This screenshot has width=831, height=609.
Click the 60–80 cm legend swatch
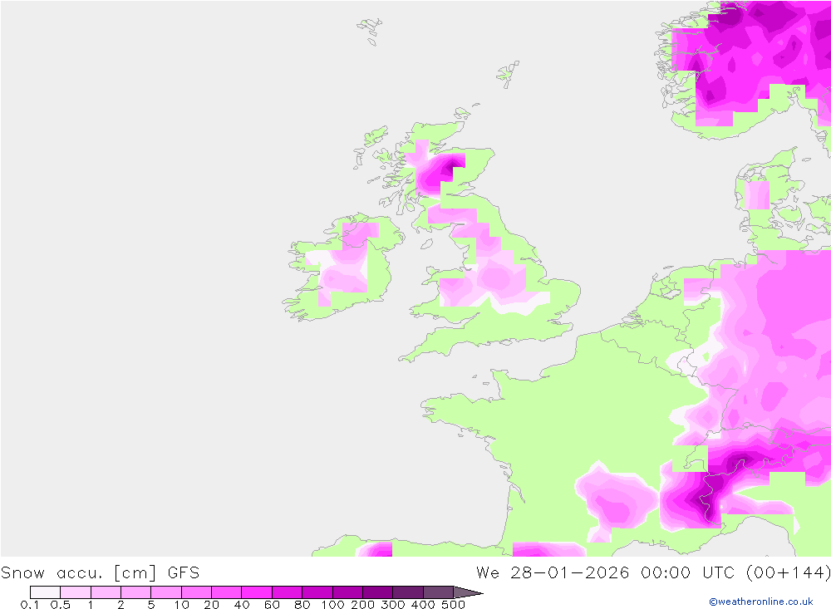(288, 592)
